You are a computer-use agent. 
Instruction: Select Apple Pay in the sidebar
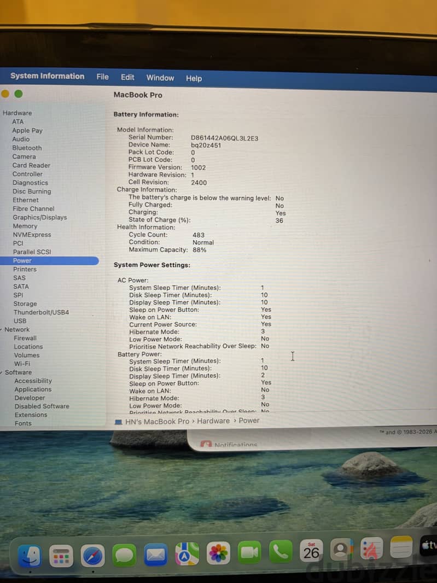click(27, 131)
